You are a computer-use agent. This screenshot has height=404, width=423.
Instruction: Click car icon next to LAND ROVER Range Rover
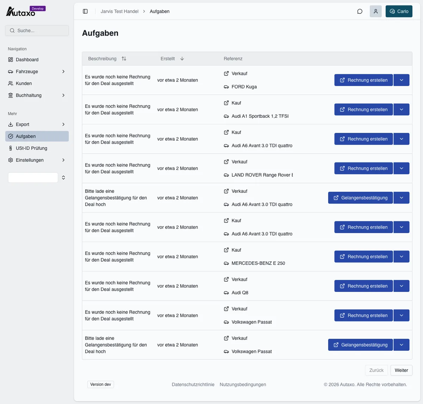pyautogui.click(x=226, y=175)
